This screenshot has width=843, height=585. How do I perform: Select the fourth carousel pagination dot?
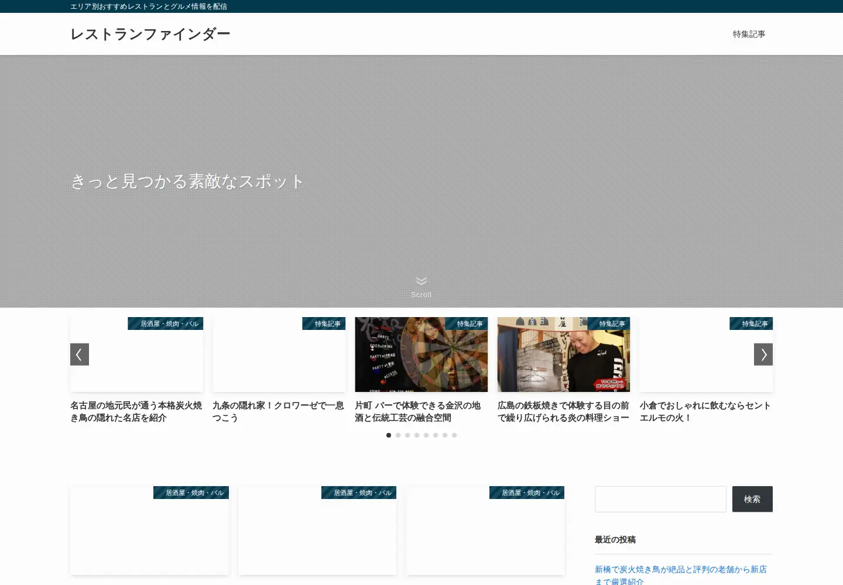pos(417,435)
